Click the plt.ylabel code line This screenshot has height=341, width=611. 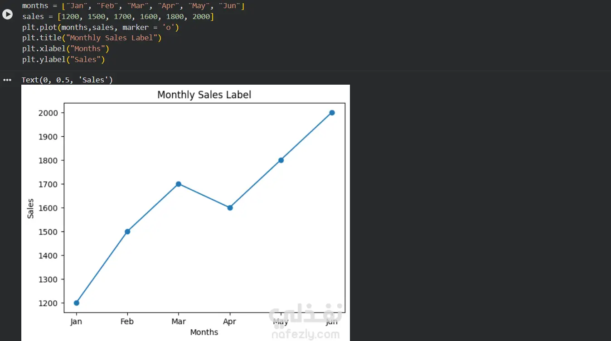pos(63,59)
